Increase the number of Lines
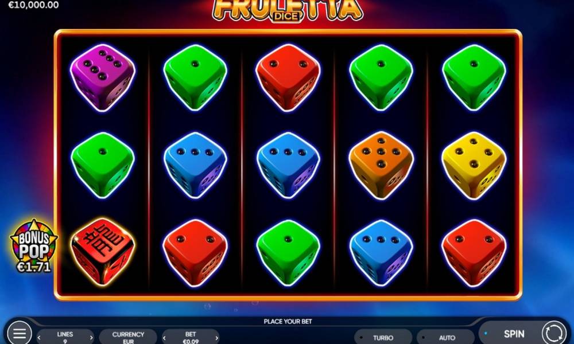Image resolution: width=574 pixels, height=344 pixels. click(91, 338)
